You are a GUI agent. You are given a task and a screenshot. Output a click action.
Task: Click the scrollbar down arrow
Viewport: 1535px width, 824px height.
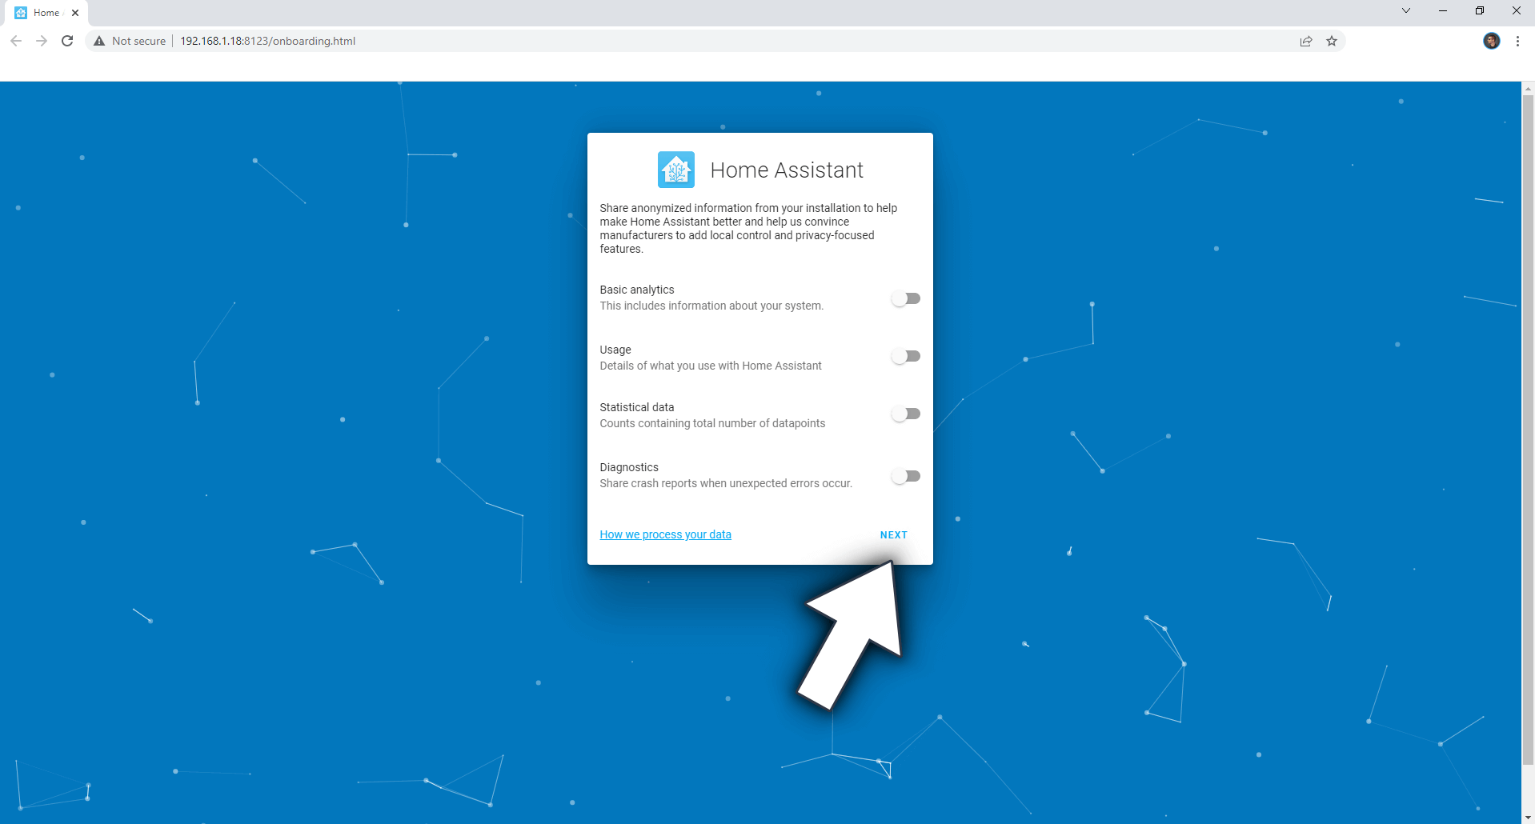[x=1528, y=817]
